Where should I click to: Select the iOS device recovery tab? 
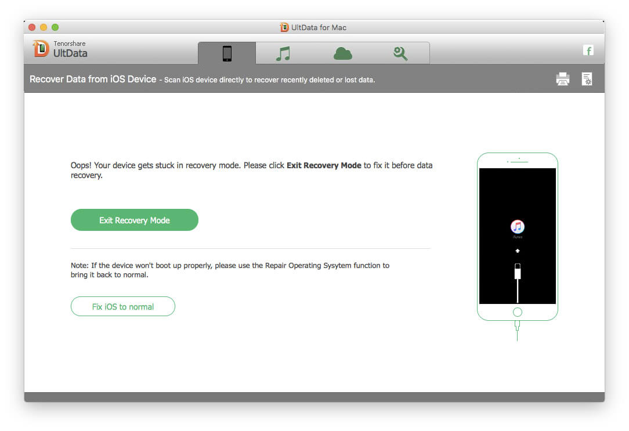[227, 53]
